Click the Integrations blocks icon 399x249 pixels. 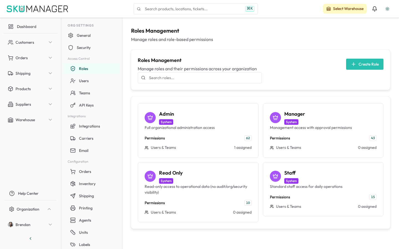73,126
